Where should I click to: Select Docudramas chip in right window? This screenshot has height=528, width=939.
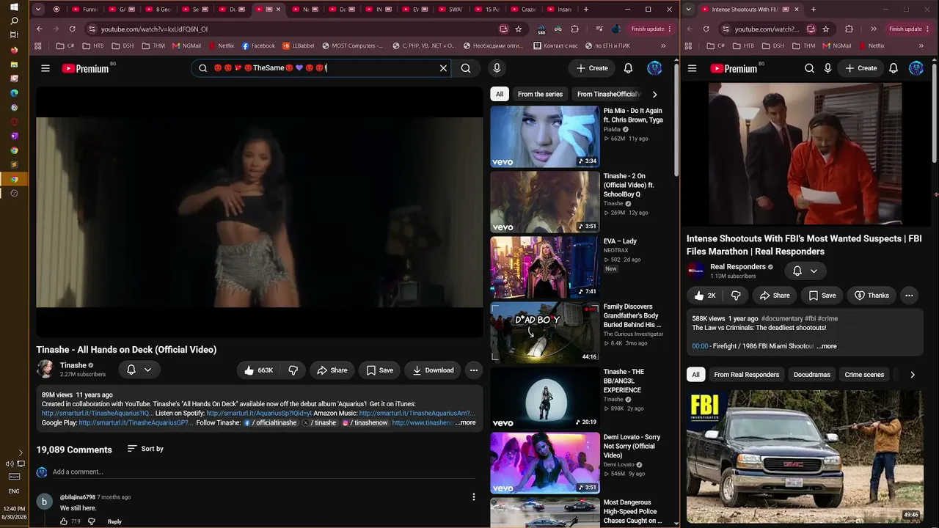[812, 375]
